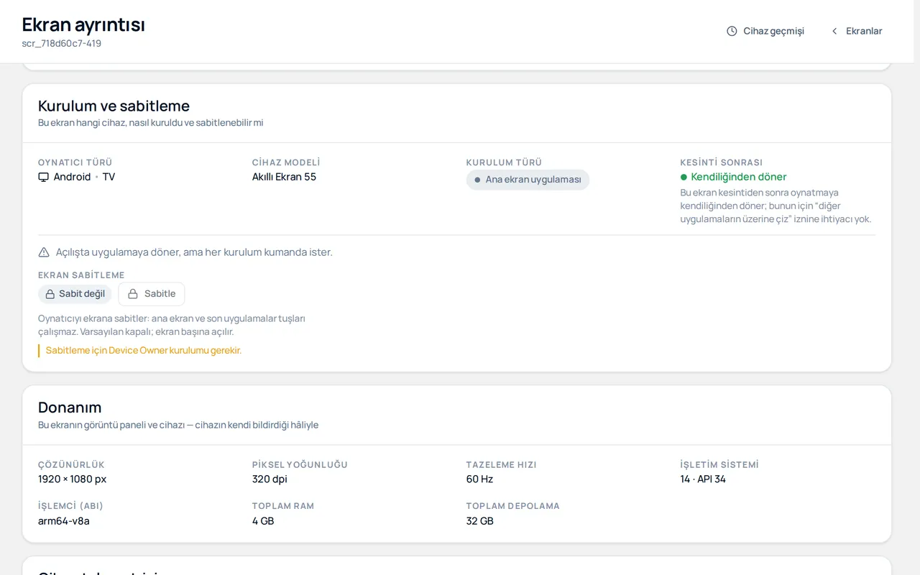Viewport: 920px width, 575px height.
Task: Select the Sabit değil option
Action: click(75, 294)
